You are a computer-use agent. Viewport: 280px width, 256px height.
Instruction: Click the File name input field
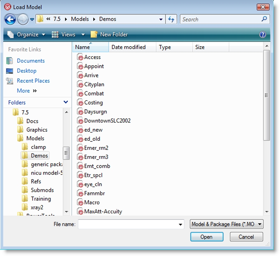coord(127,224)
